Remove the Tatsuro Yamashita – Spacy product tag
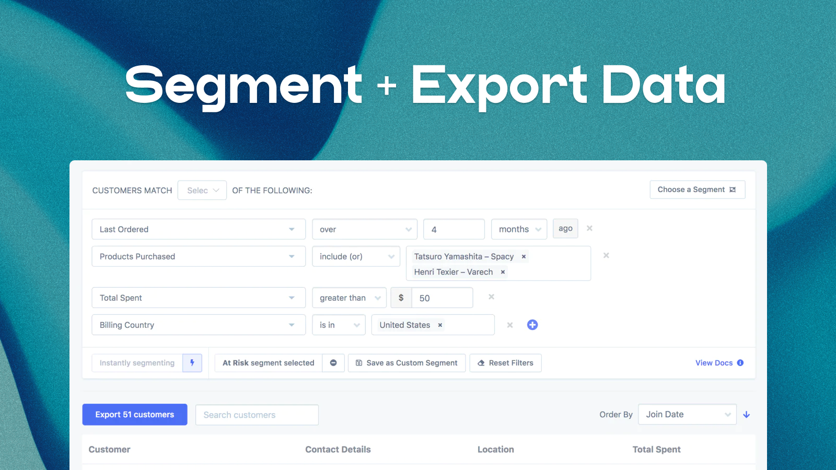Image resolution: width=836 pixels, height=470 pixels. coord(523,256)
